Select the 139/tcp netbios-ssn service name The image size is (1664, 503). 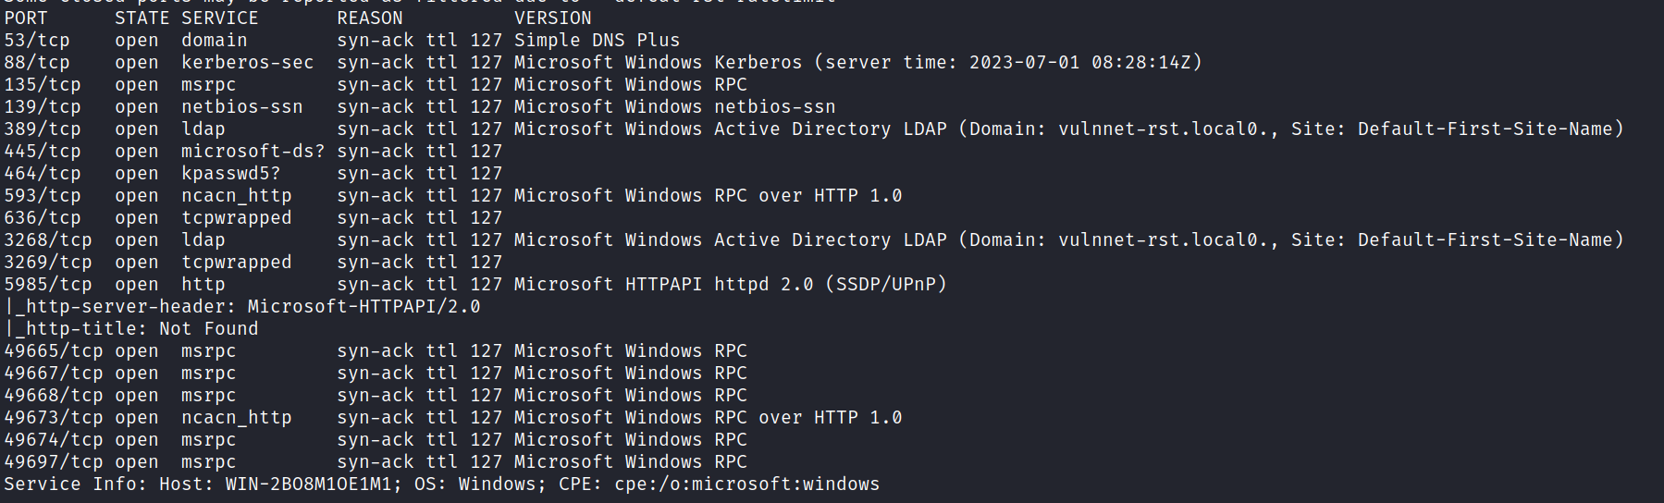(x=241, y=107)
